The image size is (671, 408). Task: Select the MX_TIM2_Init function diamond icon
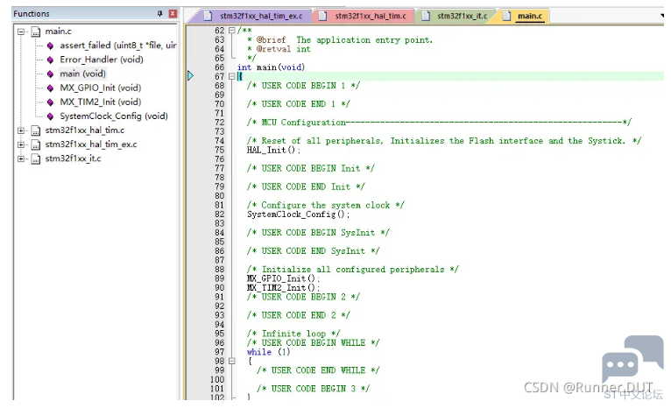tap(51, 102)
